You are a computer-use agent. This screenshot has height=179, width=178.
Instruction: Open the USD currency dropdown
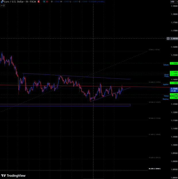pos(174,2)
